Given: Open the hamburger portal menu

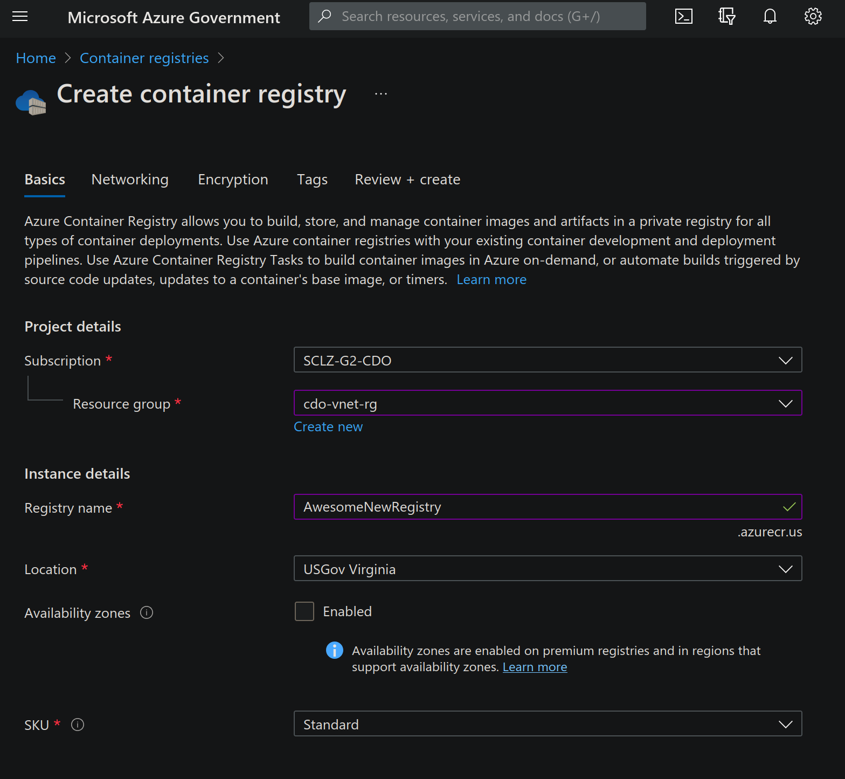Looking at the screenshot, I should tap(20, 17).
